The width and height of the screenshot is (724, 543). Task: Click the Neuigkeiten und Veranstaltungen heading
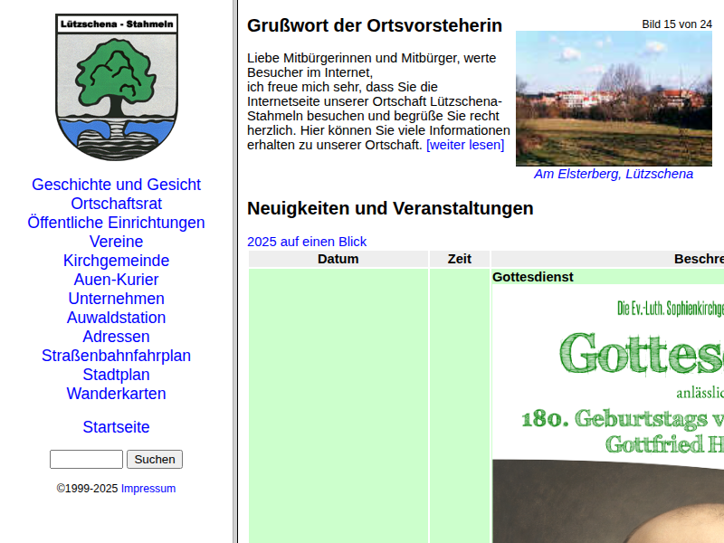click(x=390, y=208)
